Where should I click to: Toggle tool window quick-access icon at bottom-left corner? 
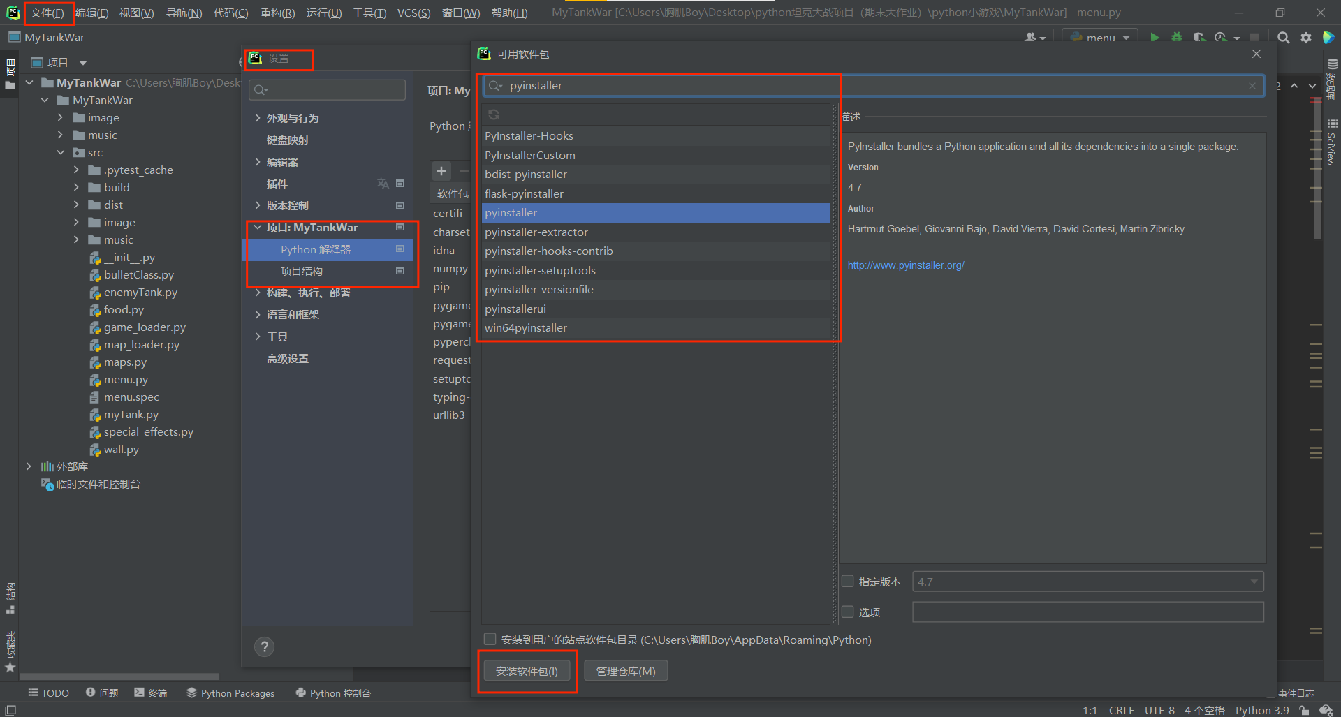[10, 710]
